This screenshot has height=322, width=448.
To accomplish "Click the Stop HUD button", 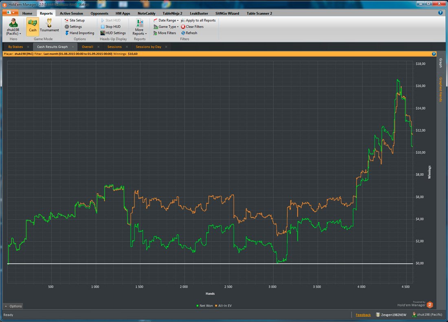I will pyautogui.click(x=110, y=26).
